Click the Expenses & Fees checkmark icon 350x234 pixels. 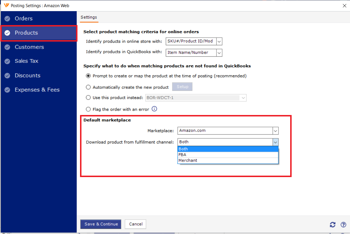tap(7, 90)
